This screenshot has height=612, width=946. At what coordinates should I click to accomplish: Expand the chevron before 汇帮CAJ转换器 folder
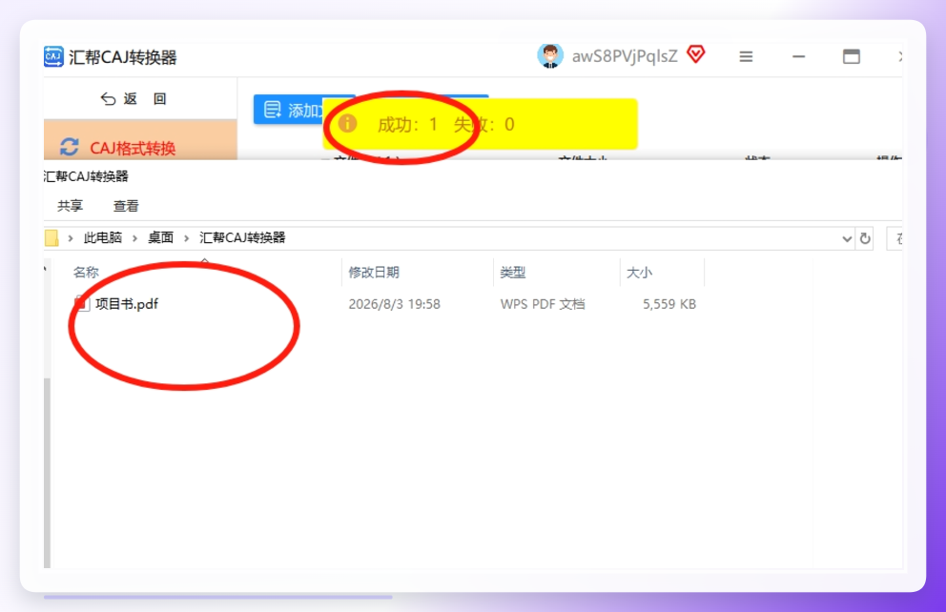(186, 238)
